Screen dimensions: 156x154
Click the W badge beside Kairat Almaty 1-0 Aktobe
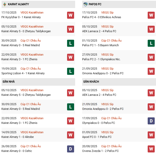pyautogui.click(x=70, y=135)
